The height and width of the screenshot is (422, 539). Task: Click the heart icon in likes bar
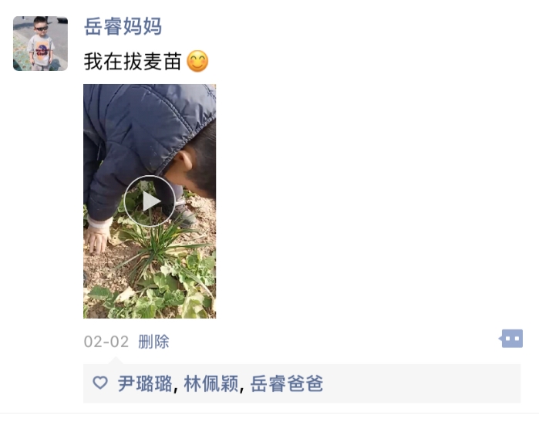100,383
